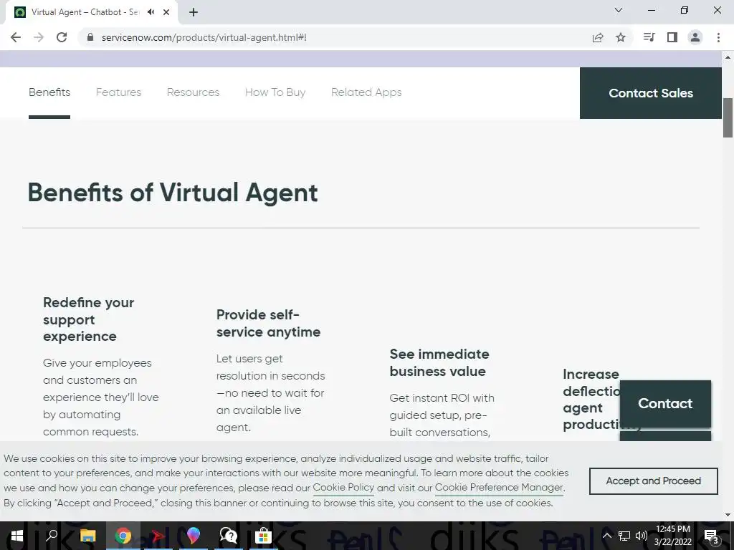Image resolution: width=734 pixels, height=550 pixels.
Task: Click the address bar URL
Action: [x=204, y=37]
